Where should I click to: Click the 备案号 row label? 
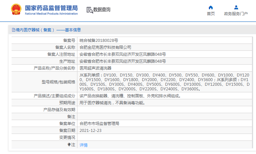click(x=69, y=40)
